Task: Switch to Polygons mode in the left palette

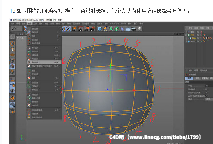Action: pyautogui.click(x=12, y=72)
